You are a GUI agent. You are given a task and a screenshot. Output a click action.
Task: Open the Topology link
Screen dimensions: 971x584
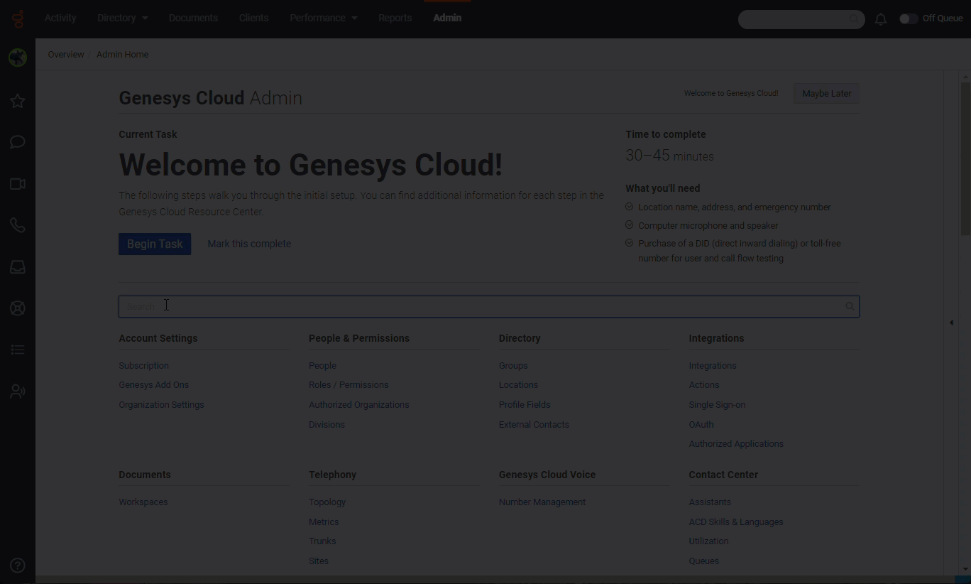tap(327, 502)
